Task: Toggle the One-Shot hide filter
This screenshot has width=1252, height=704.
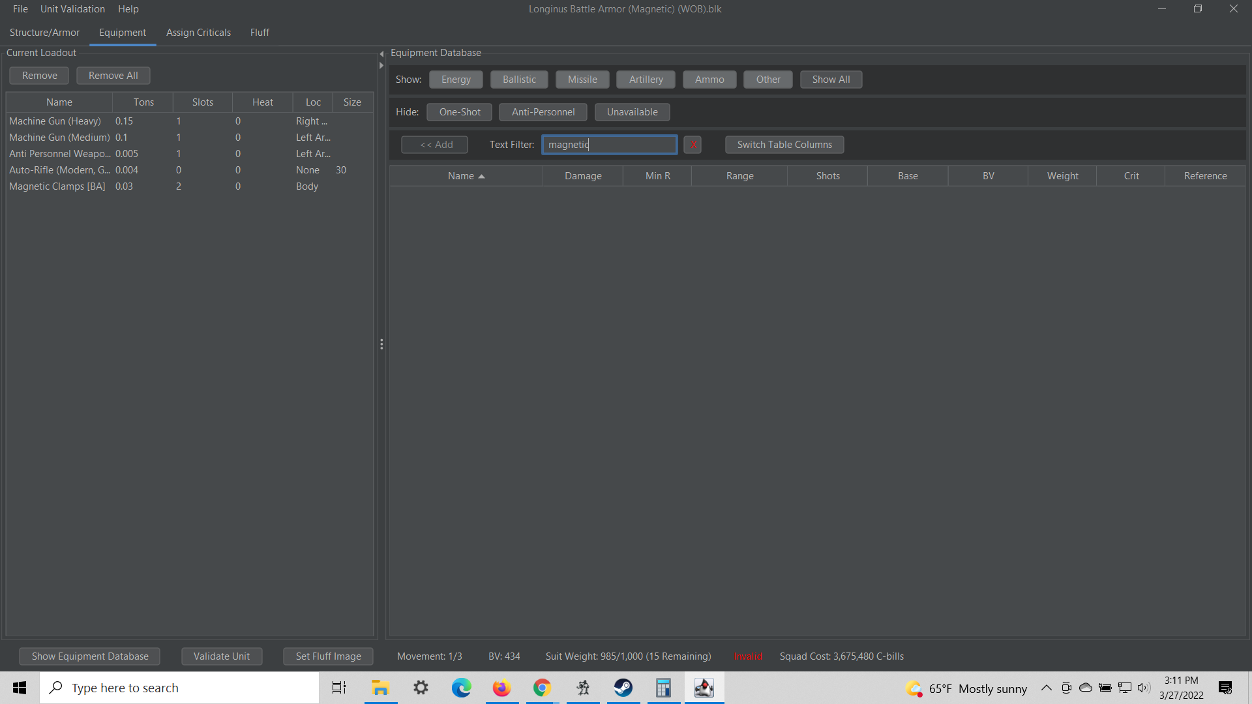Action: (x=458, y=111)
